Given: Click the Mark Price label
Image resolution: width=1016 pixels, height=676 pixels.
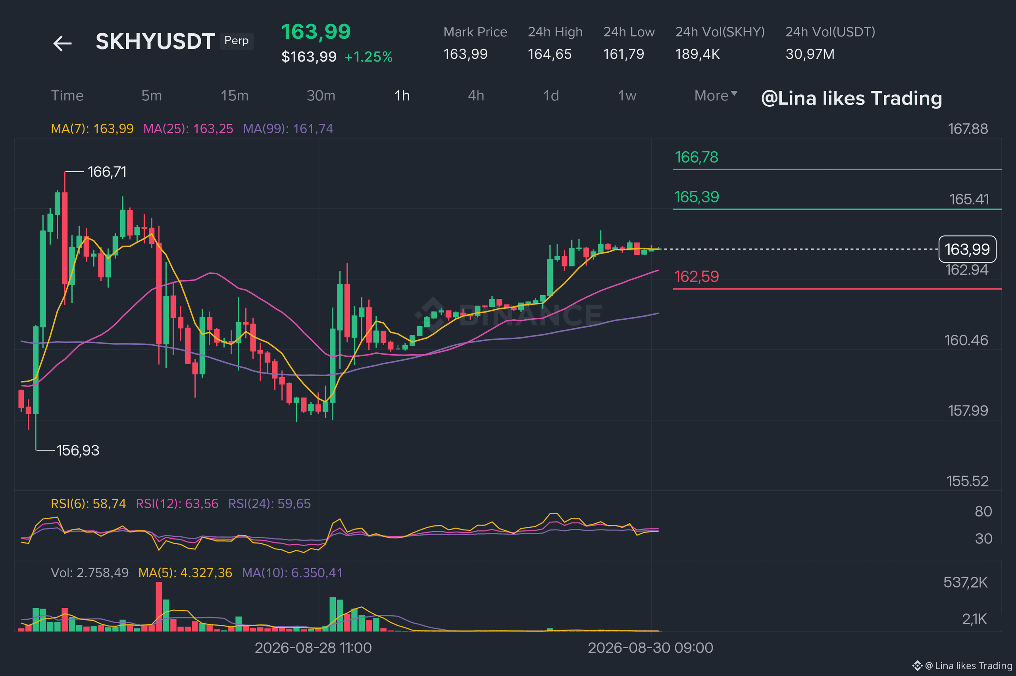Looking at the screenshot, I should point(475,32).
